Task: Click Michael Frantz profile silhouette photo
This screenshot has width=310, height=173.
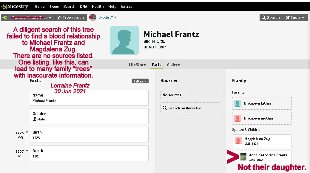Action: (124, 40)
